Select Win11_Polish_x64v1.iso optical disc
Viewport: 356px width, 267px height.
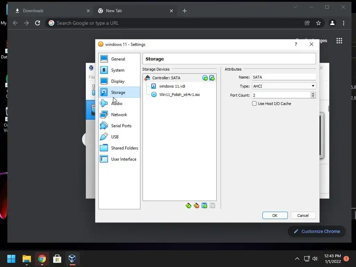[179, 95]
